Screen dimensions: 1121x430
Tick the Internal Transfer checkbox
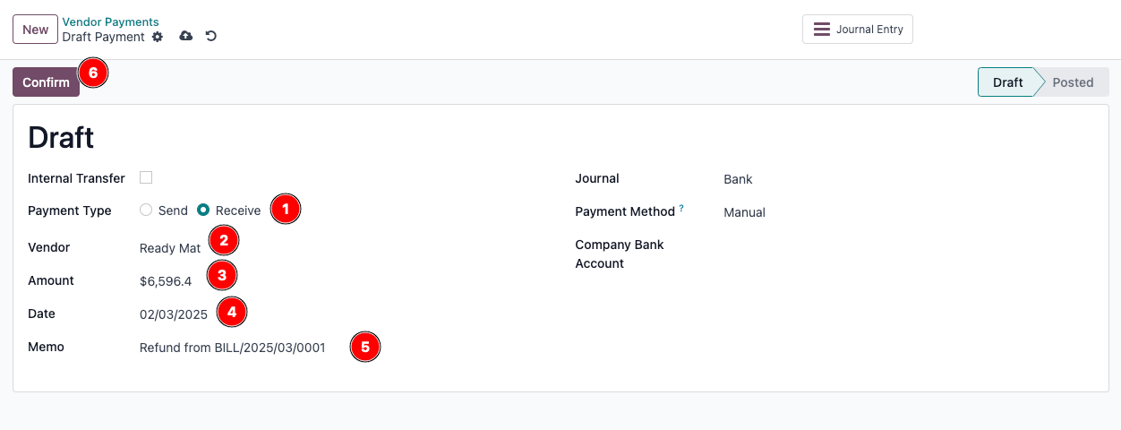pos(146,177)
